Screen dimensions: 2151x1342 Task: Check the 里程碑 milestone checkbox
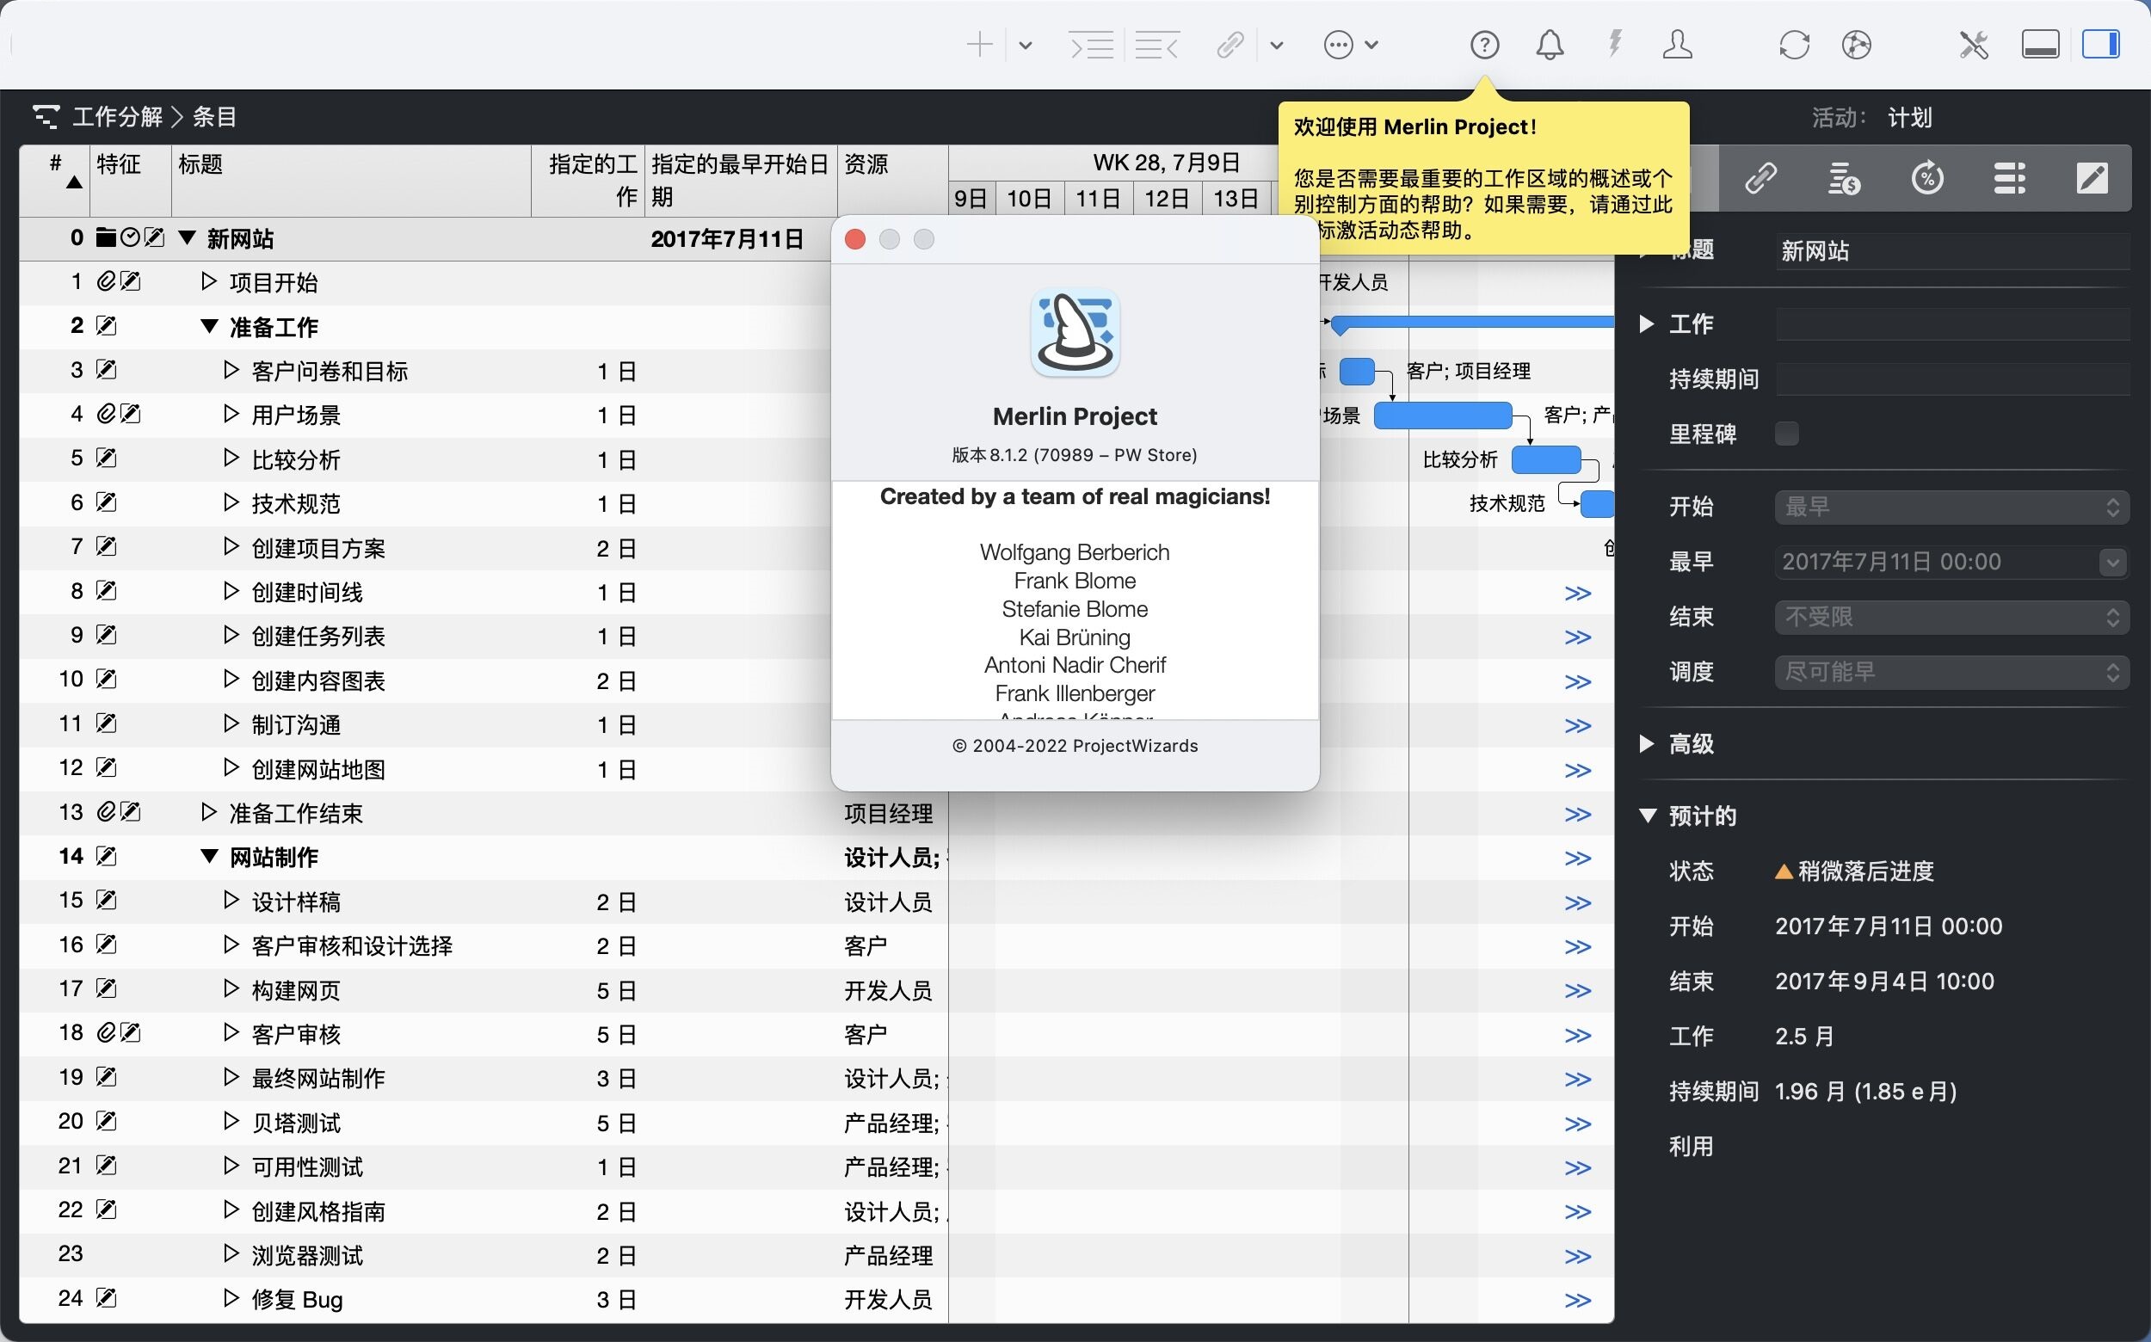click(x=1786, y=434)
